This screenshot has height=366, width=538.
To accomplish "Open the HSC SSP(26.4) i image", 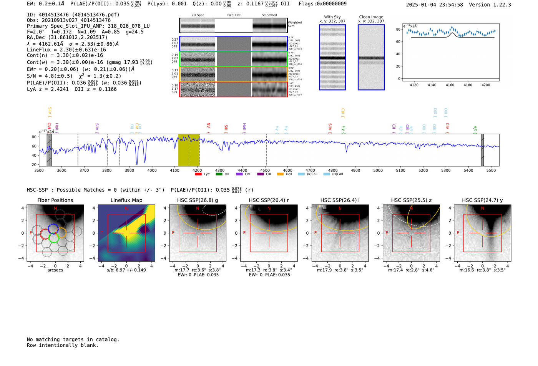I will pos(340,233).
